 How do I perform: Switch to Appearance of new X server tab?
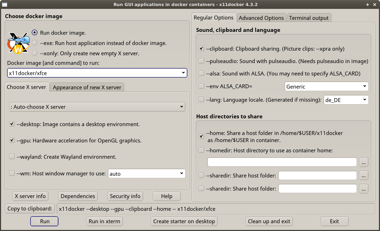pos(87,87)
